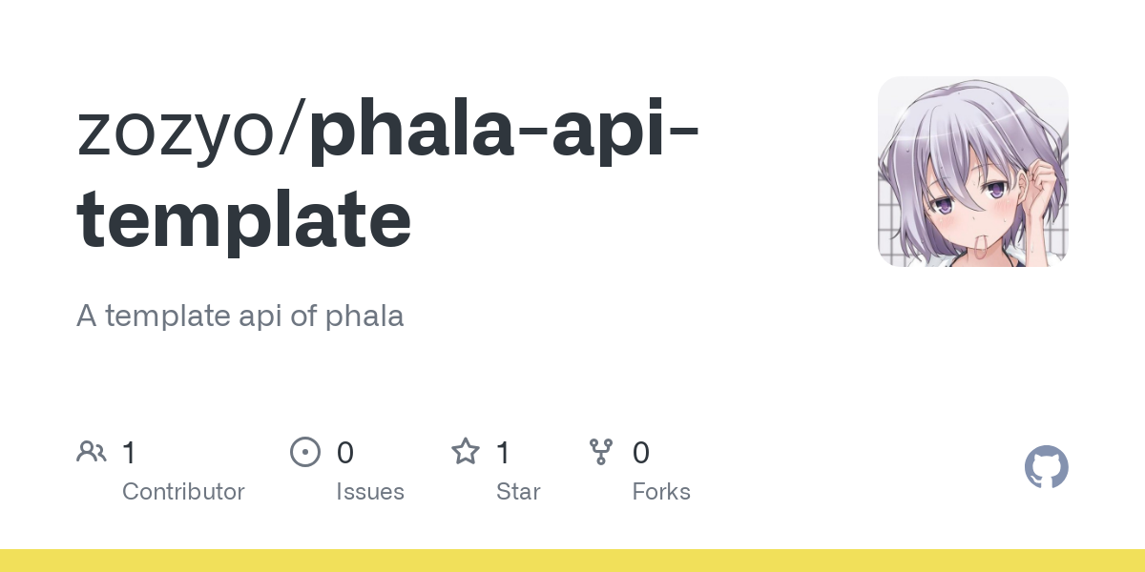
Task: Click the issues count number 0
Action: (345, 453)
